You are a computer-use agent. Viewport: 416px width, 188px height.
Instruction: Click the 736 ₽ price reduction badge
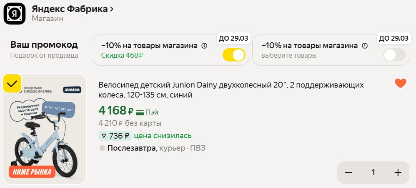115,136
